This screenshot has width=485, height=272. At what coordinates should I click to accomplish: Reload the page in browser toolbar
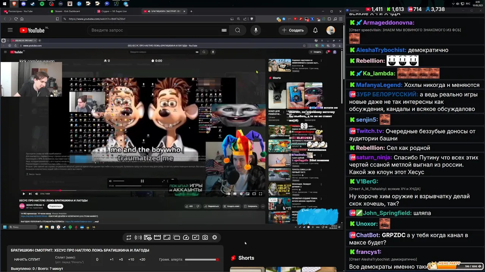16,19
